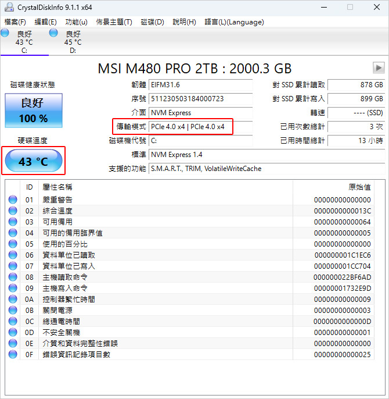Click status orb of row 0B 關閉電源
The width and height of the screenshot is (389, 399).
(13, 310)
